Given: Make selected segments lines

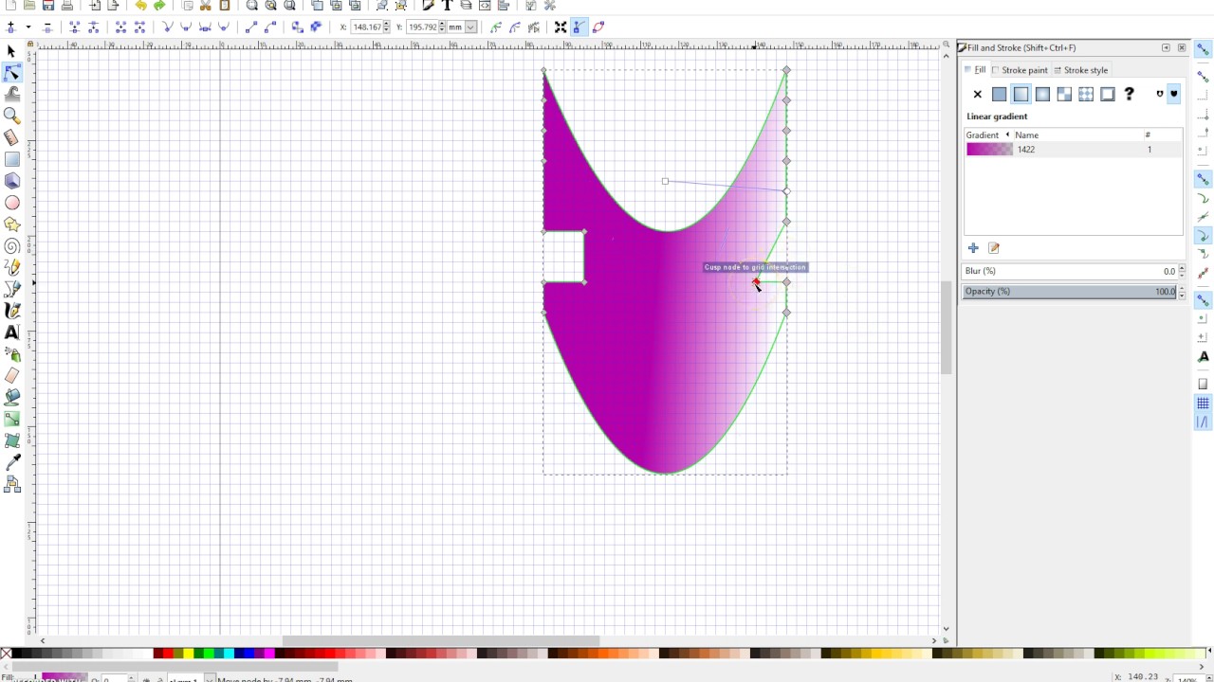Looking at the screenshot, I should (251, 27).
